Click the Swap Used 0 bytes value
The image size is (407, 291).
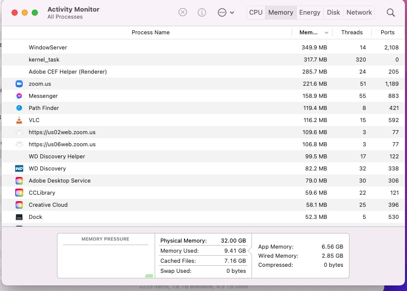pos(236,271)
